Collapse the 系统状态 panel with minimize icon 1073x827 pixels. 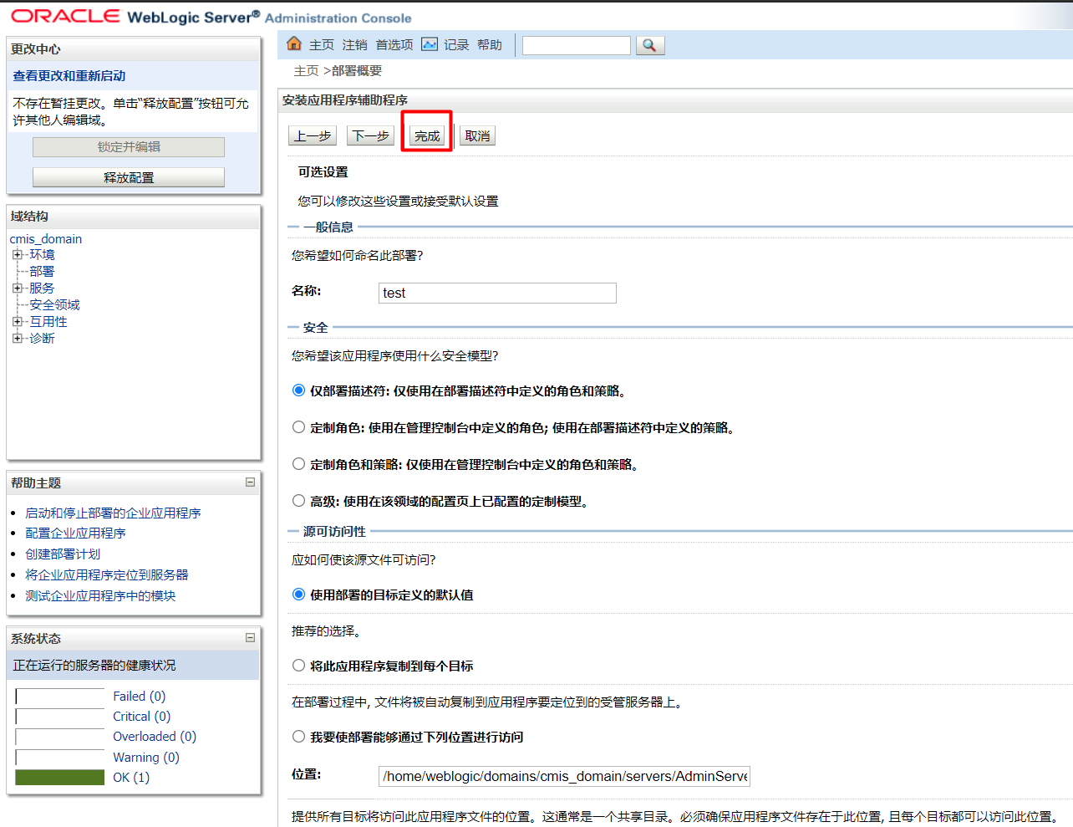250,638
